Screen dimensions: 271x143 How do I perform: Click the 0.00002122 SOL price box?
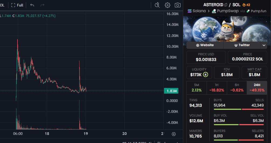[248, 57]
